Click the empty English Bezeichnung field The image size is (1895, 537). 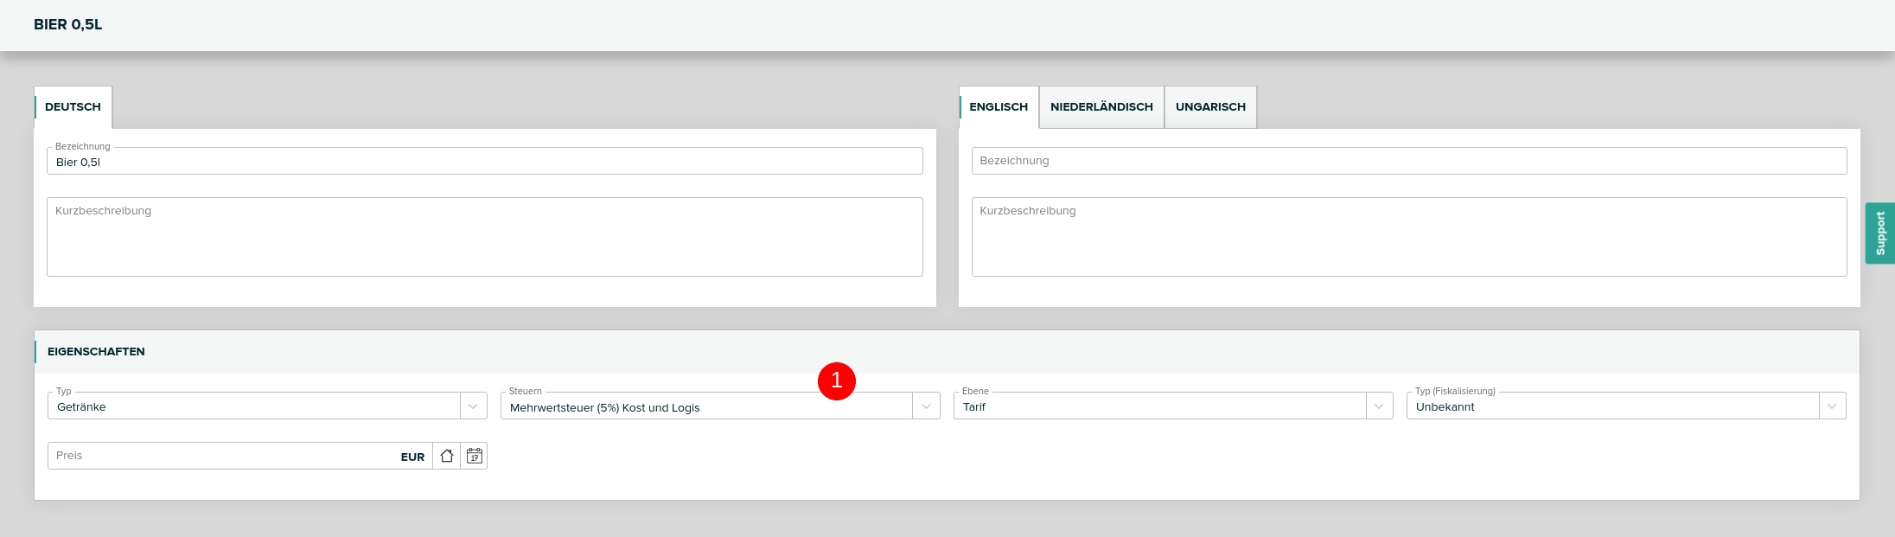(x=1408, y=161)
